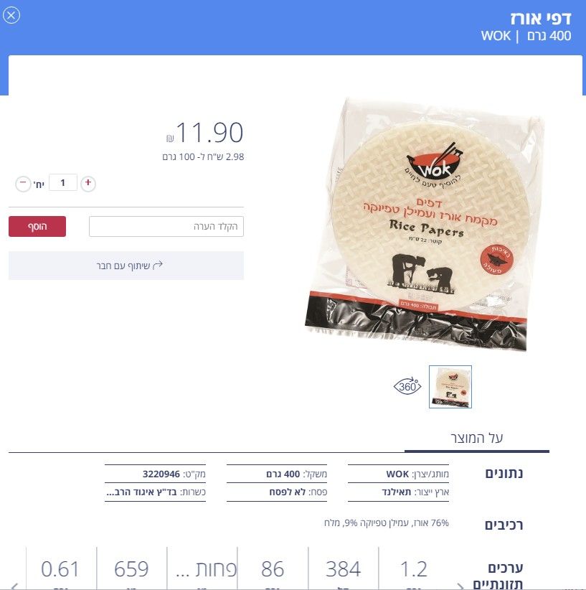The height and width of the screenshot is (590, 586).
Task: Increase quantity with the plus button
Action: point(88,183)
